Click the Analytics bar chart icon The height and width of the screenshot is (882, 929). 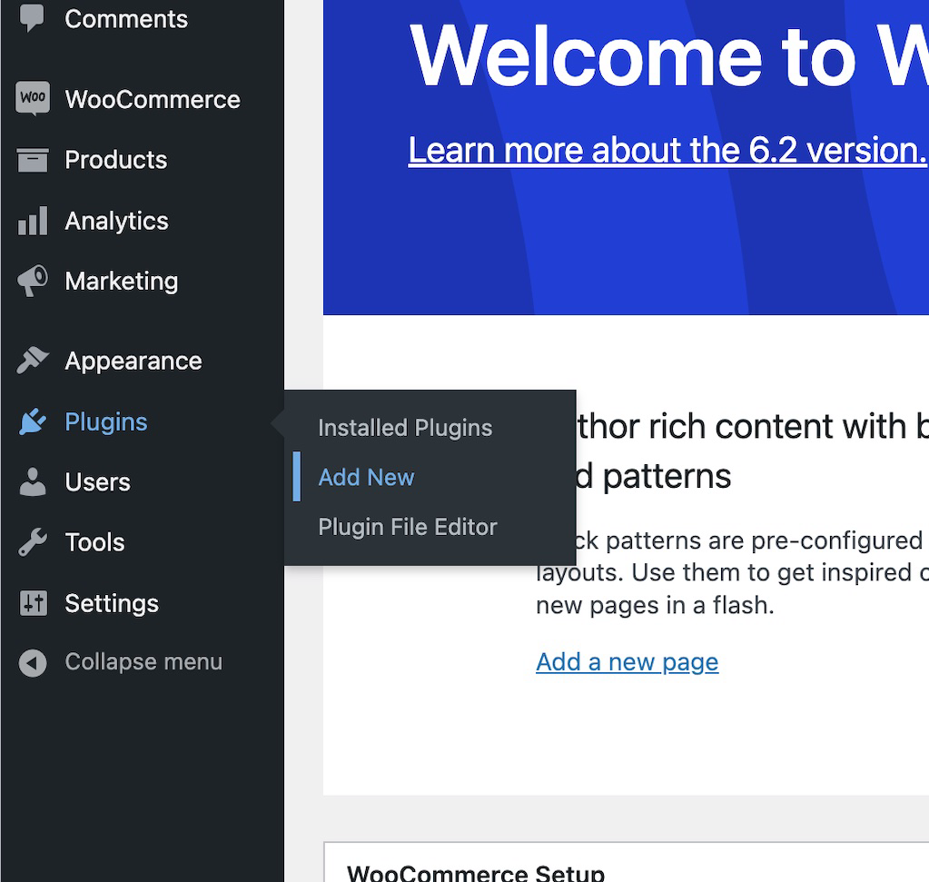[x=33, y=221]
